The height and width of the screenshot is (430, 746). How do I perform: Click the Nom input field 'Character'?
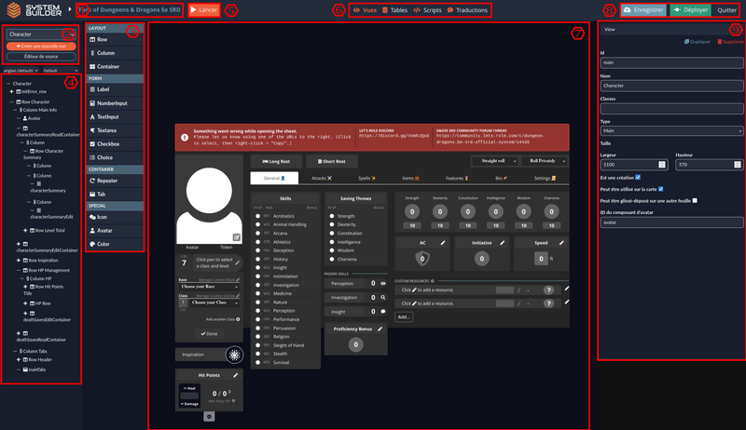(671, 86)
